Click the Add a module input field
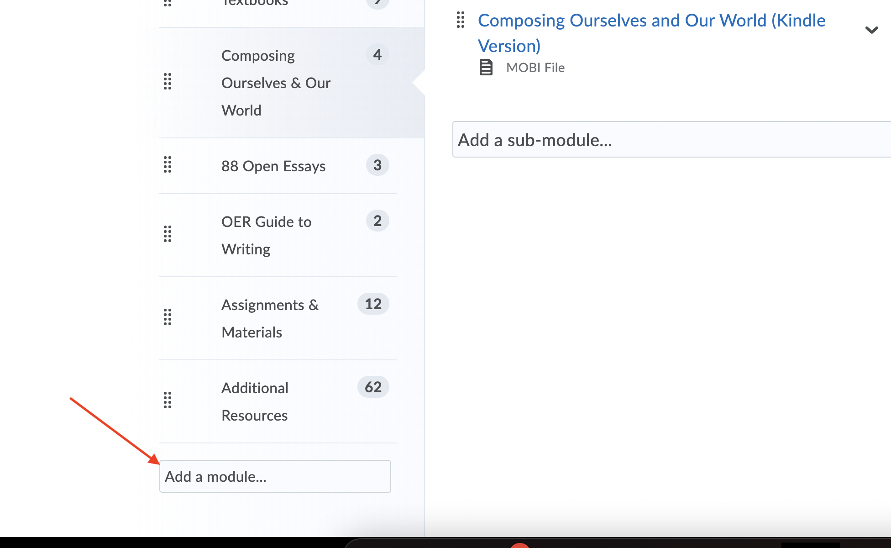Viewport: 891px width, 548px height. pyautogui.click(x=275, y=476)
